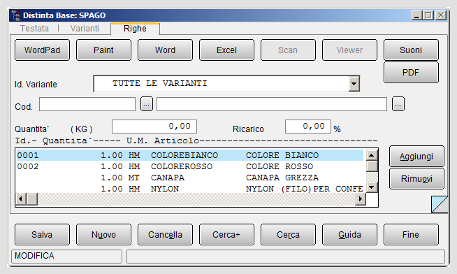This screenshot has height=274, width=457.
Task: Open Word via its button
Action: tap(165, 50)
